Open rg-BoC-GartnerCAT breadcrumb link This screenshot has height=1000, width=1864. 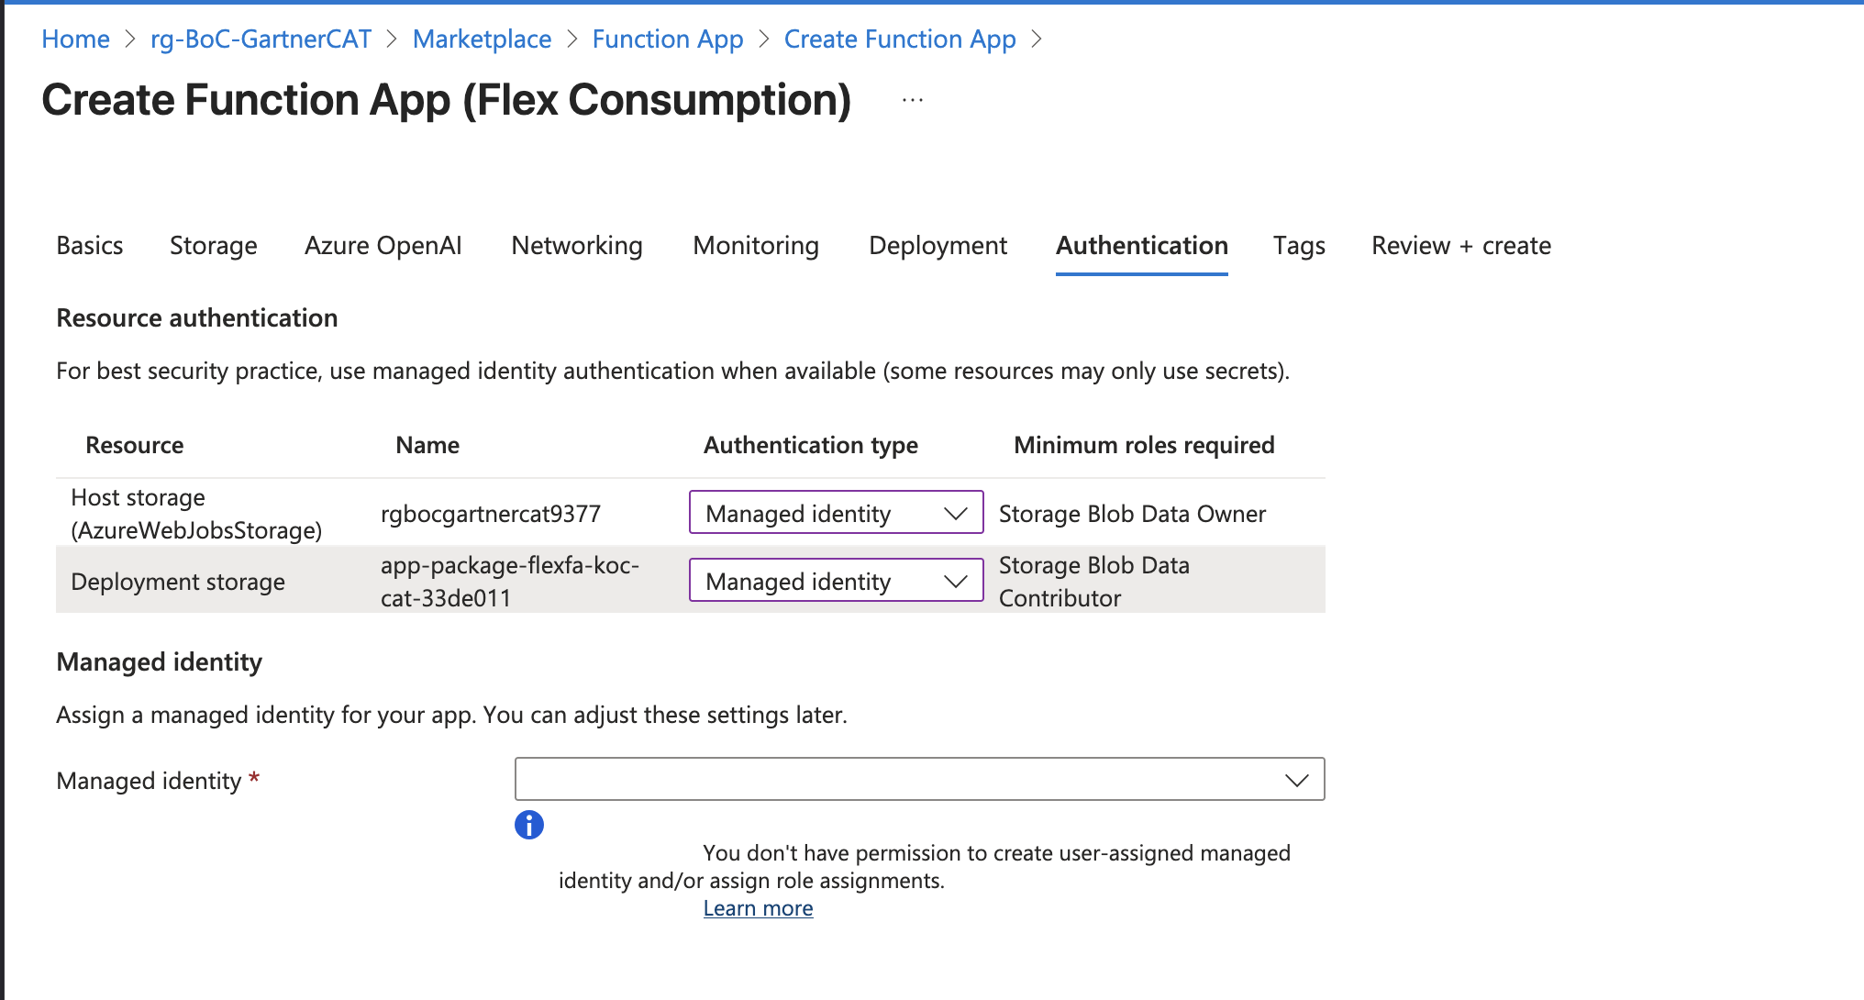[x=261, y=39]
